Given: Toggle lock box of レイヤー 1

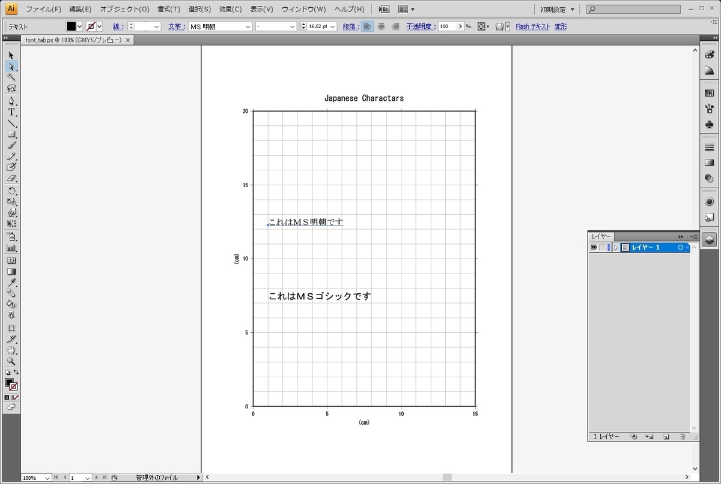Looking at the screenshot, I should click(x=603, y=247).
